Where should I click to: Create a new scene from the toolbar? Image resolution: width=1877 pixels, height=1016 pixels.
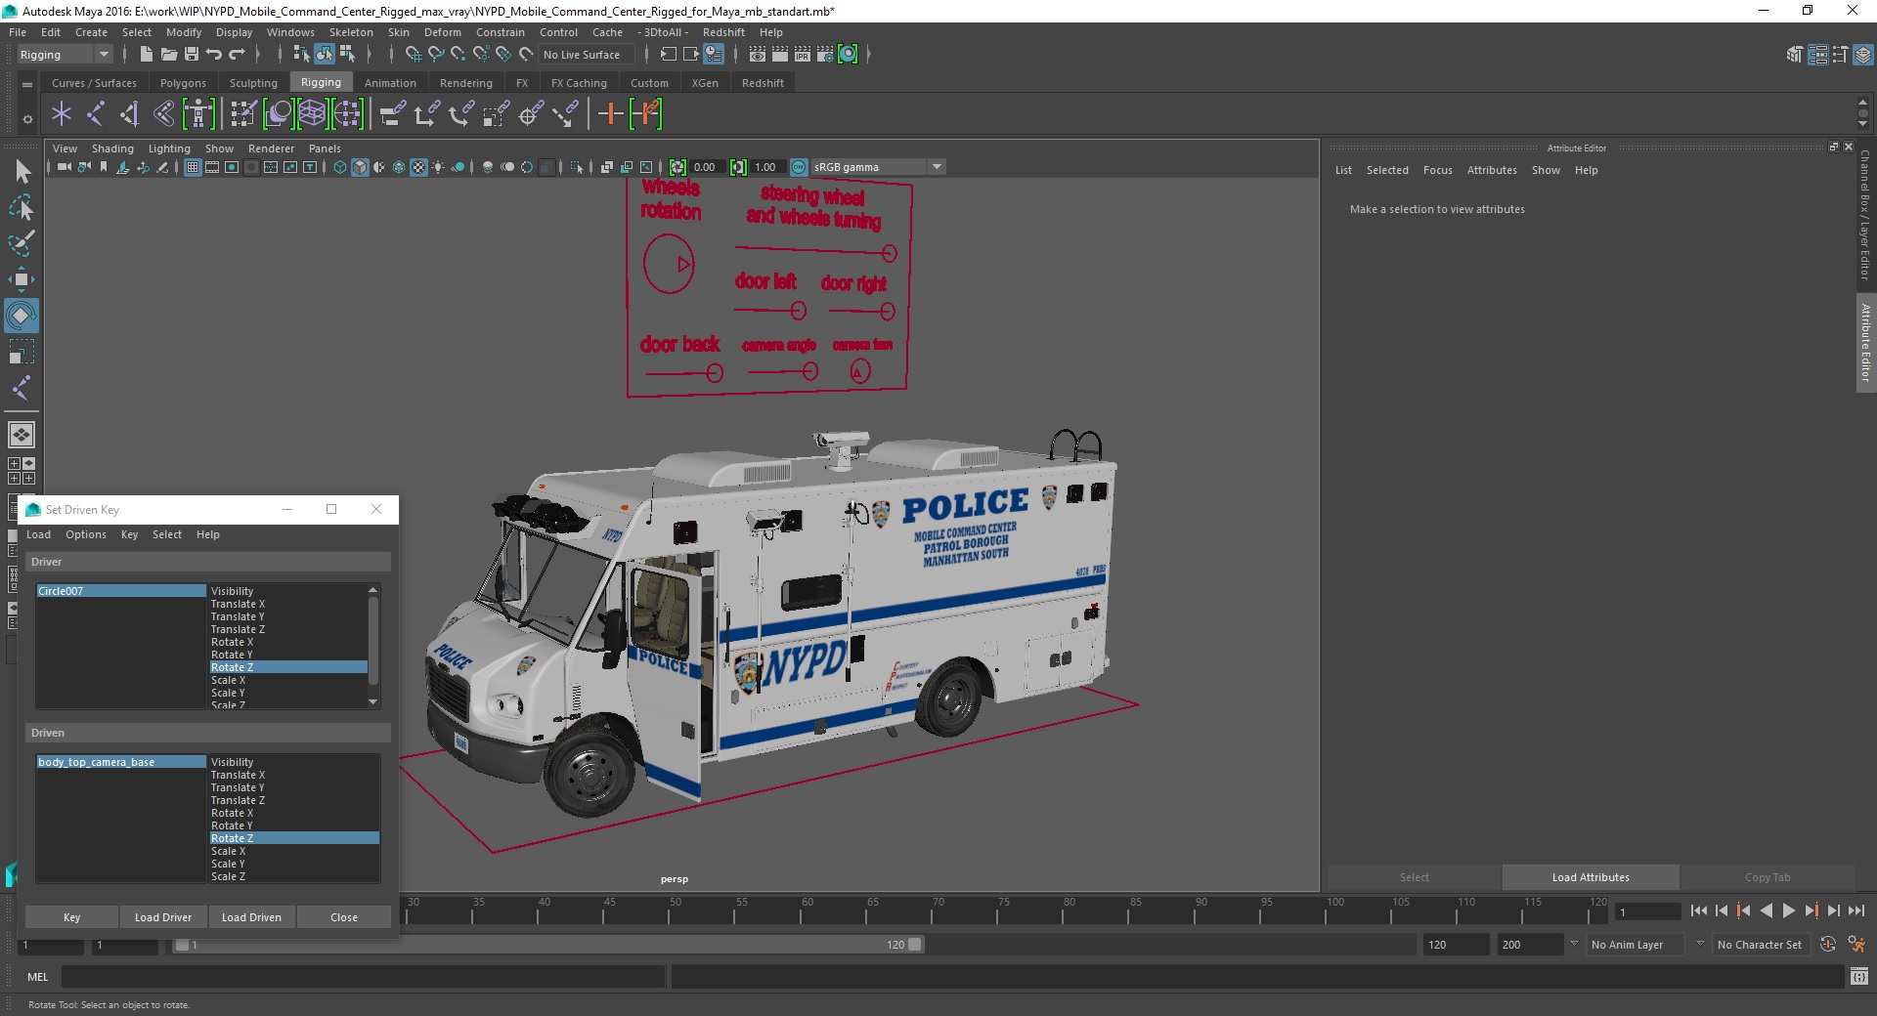[x=146, y=55]
